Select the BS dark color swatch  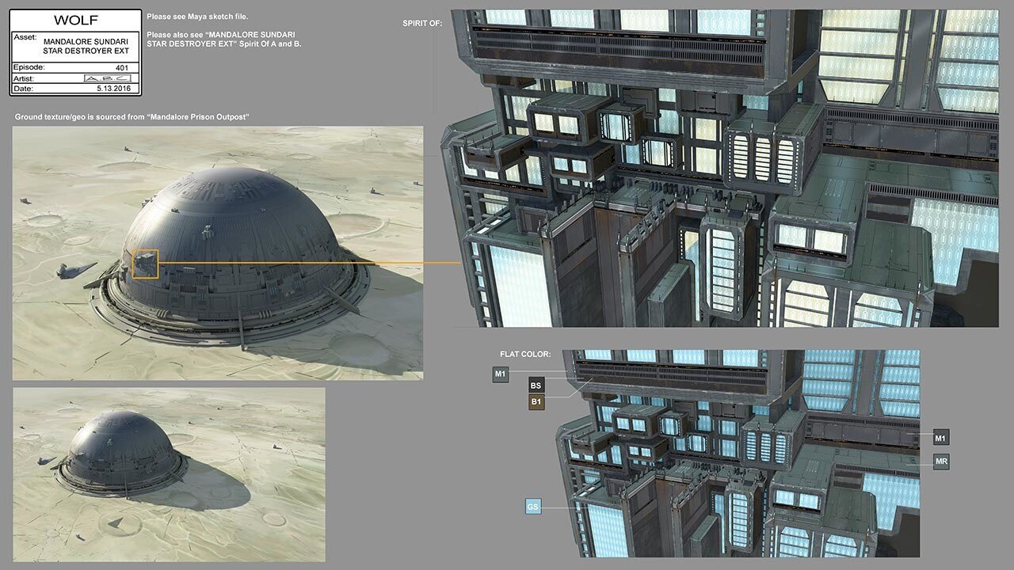[536, 386]
